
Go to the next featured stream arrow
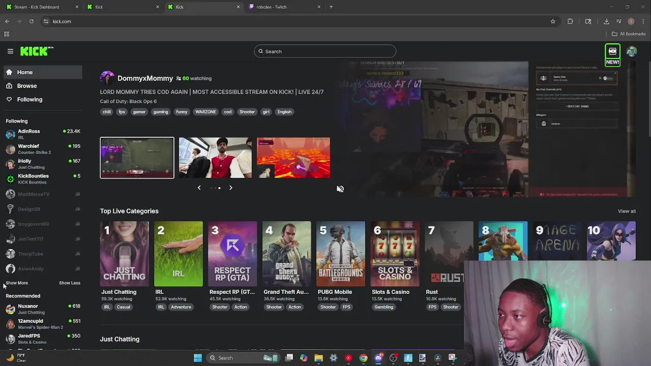pos(230,188)
